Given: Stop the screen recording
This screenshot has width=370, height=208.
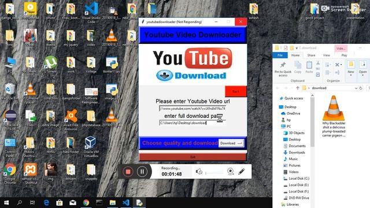Looking at the screenshot, I should pyautogui.click(x=128, y=172).
